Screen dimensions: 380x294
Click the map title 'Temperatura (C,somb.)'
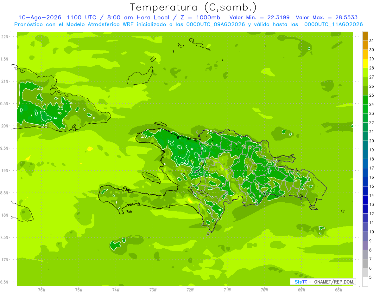coord(193,7)
